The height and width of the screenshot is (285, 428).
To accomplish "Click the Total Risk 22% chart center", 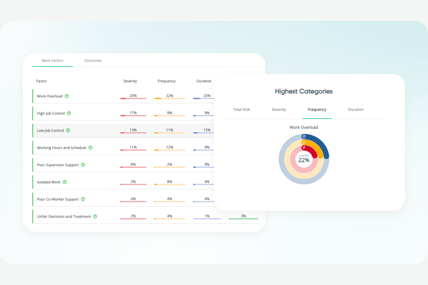I will [x=304, y=159].
